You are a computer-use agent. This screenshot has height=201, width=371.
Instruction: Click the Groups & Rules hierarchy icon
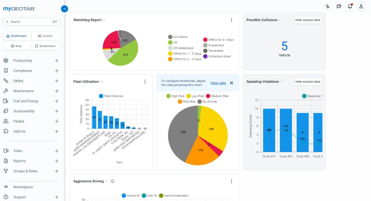click(6, 171)
